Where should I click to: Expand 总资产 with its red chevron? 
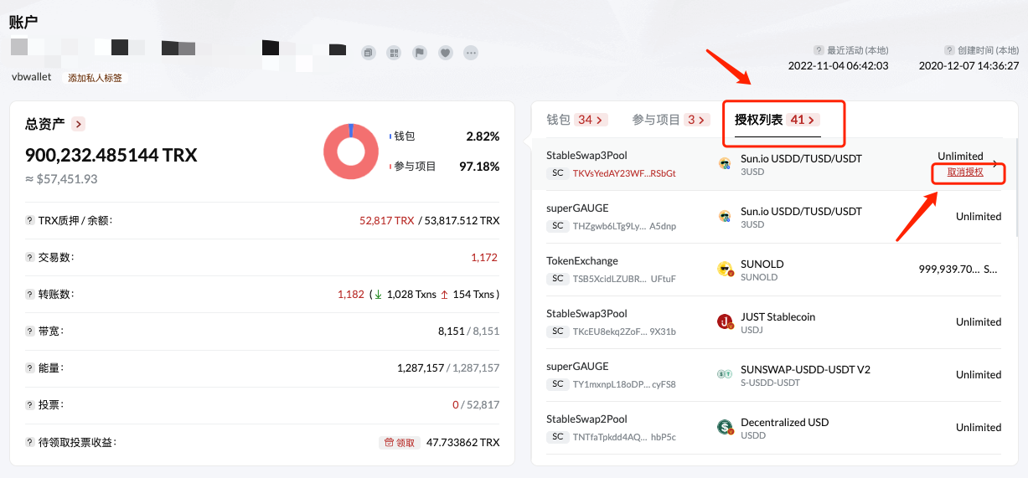78,124
